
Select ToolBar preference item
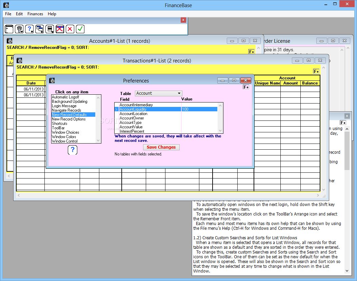point(73,128)
